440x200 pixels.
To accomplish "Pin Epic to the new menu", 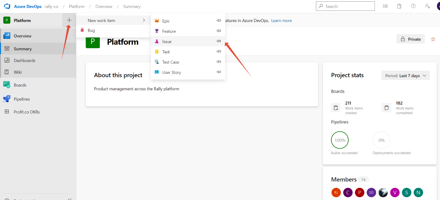I will (219, 21).
